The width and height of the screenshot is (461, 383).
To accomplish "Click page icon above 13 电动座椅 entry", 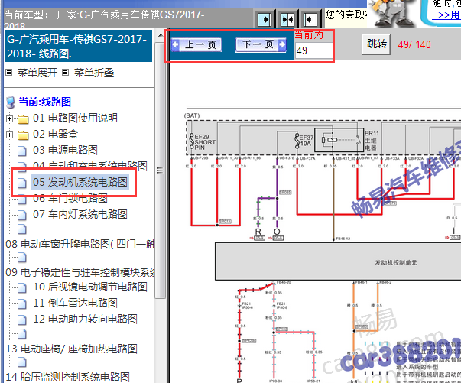I will [21, 334].
